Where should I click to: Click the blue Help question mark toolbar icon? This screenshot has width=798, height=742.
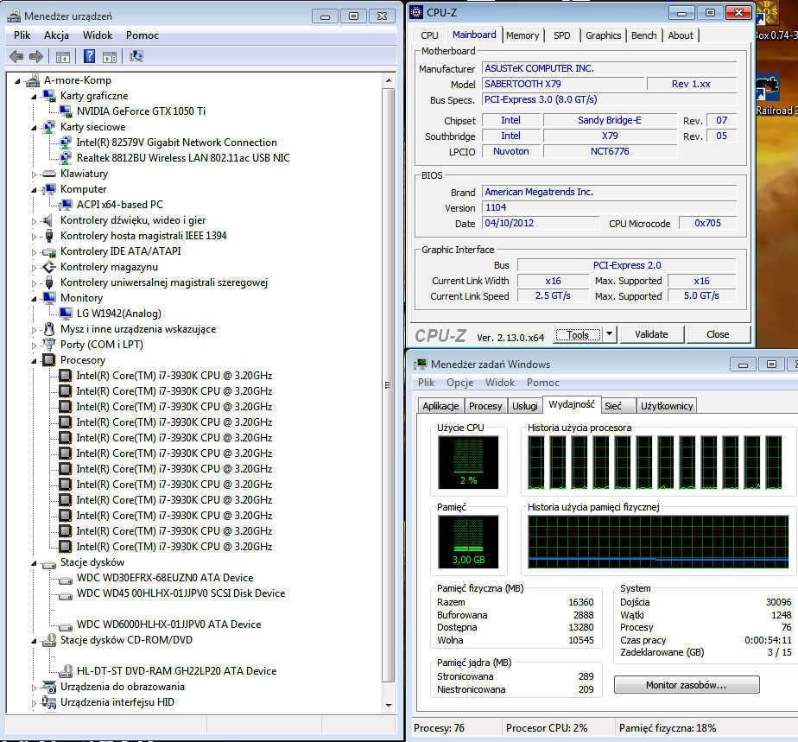89,56
